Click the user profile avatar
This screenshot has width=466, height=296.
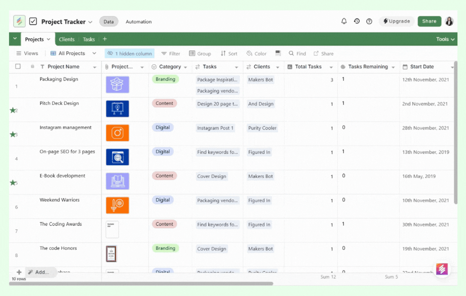pos(449,21)
